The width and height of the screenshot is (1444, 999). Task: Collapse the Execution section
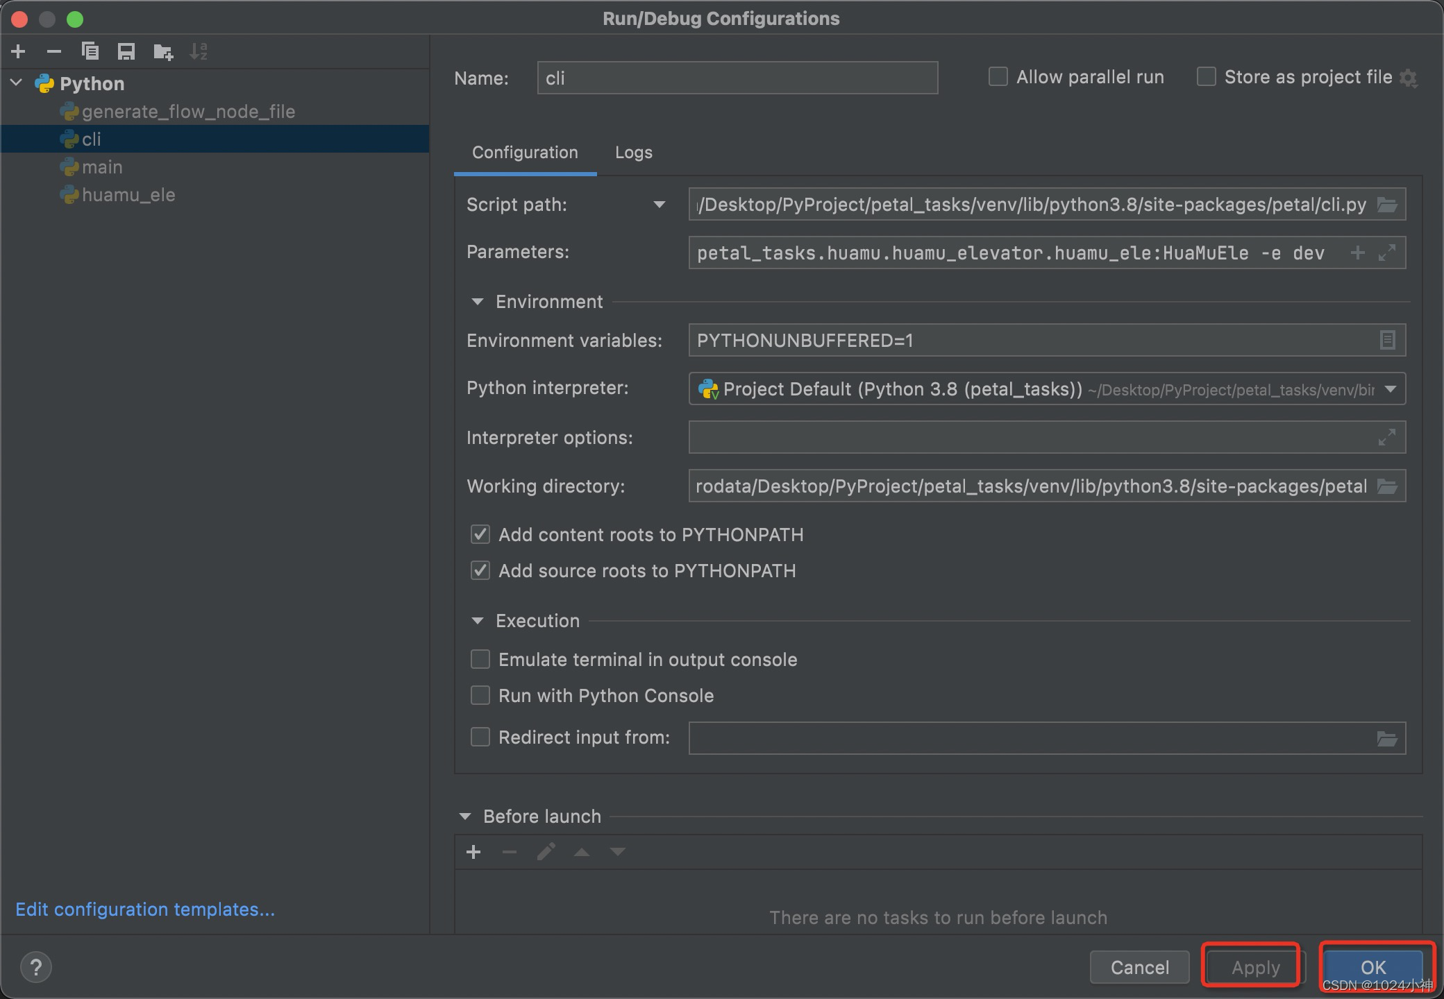478,621
